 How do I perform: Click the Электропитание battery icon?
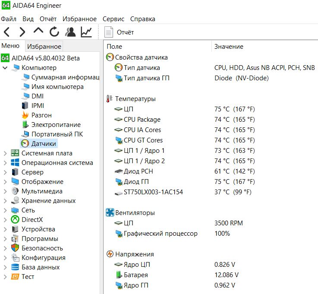[x=25, y=125]
